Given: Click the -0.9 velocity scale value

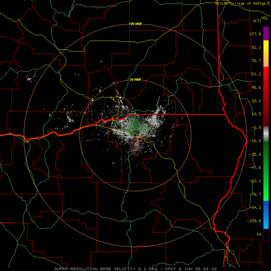Looking at the screenshot, I should pyautogui.click(x=256, y=128).
